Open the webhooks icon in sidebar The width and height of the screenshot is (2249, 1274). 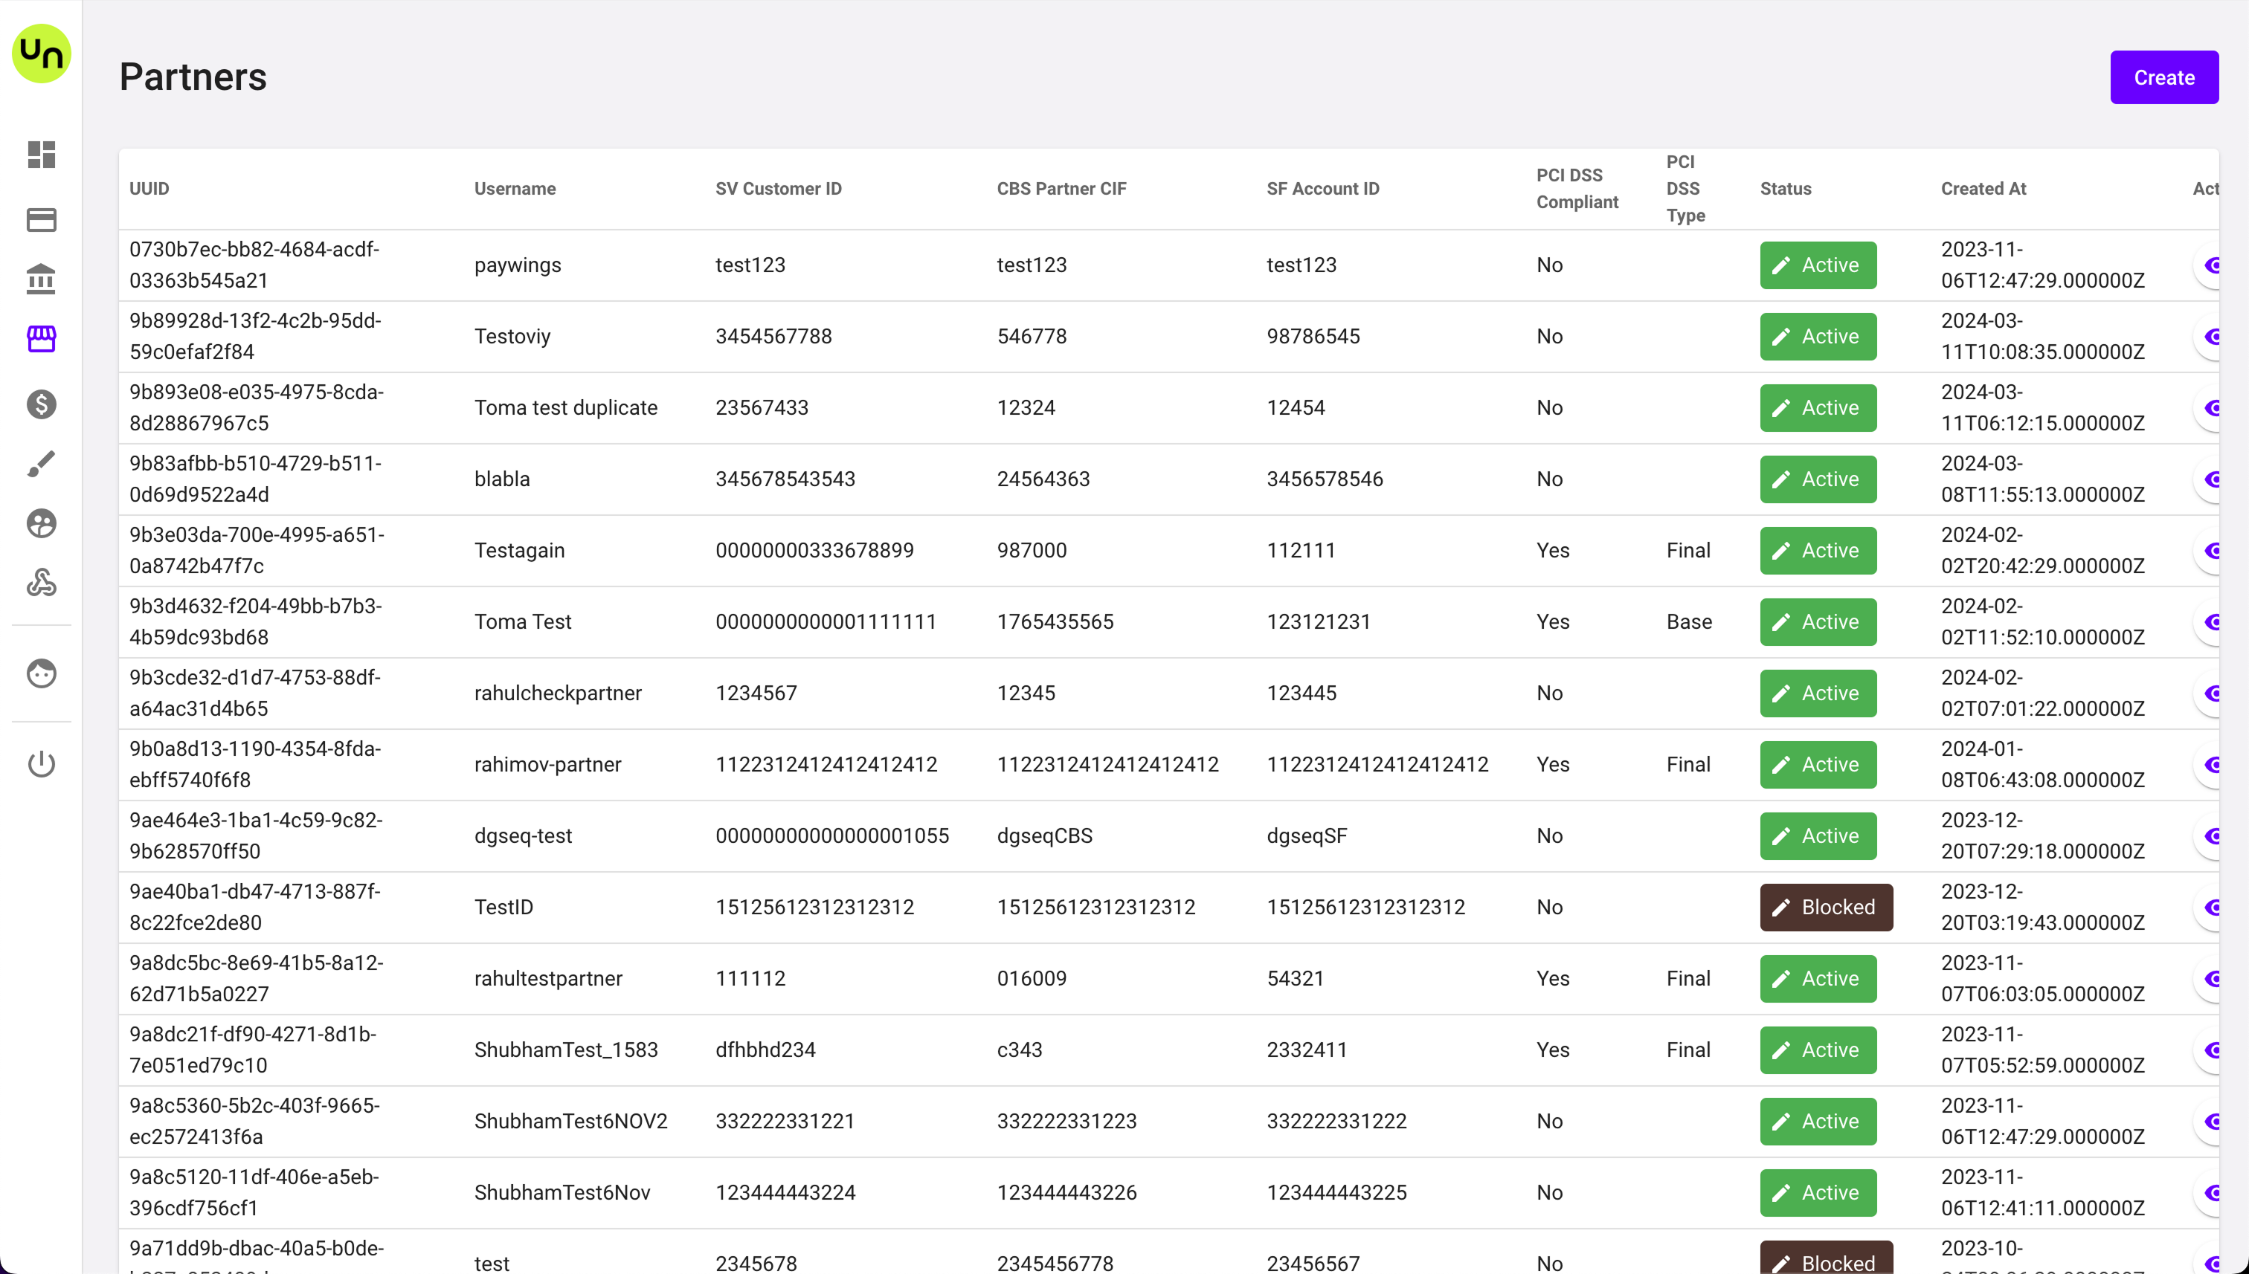pos(41,583)
